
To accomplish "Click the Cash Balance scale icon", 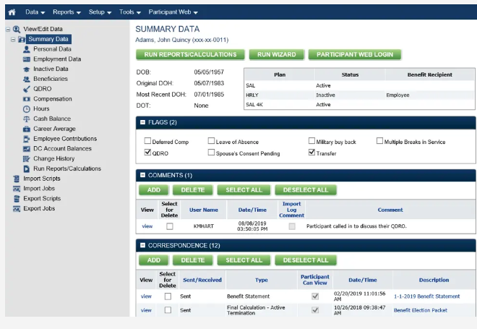I will (x=27, y=119).
